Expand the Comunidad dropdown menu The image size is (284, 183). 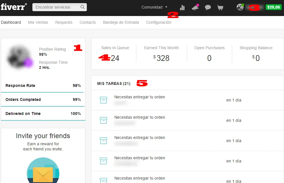pos(154,7)
